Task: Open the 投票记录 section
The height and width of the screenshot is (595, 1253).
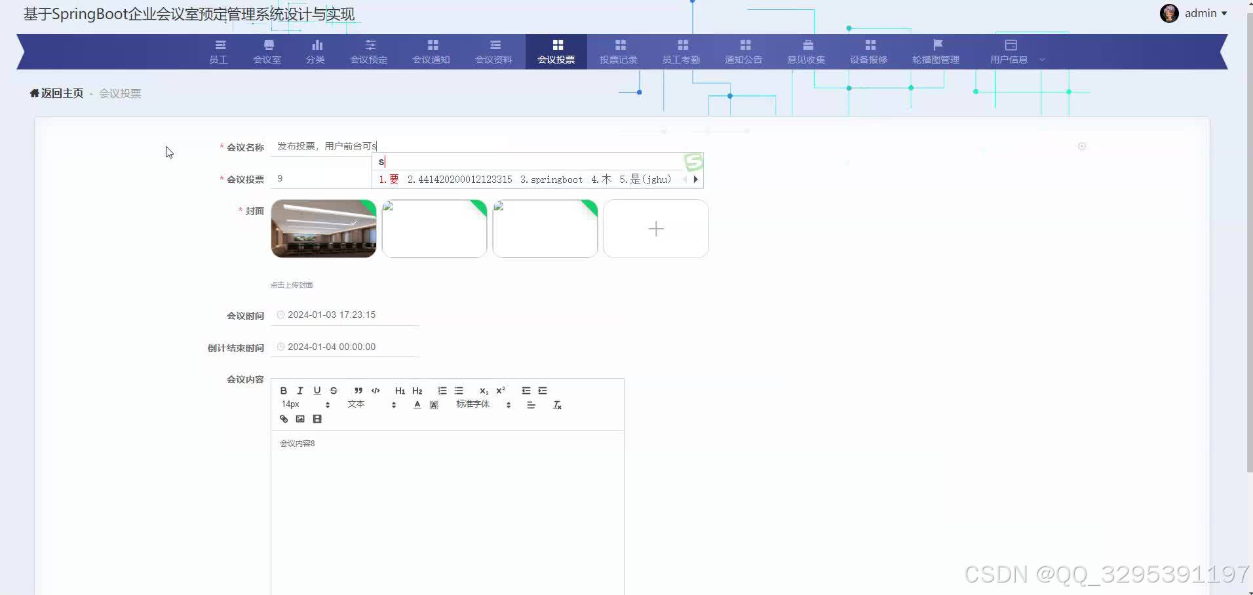Action: 618,52
